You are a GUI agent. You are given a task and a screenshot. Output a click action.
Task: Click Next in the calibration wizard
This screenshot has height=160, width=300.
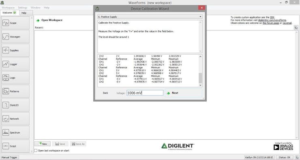[184, 93]
